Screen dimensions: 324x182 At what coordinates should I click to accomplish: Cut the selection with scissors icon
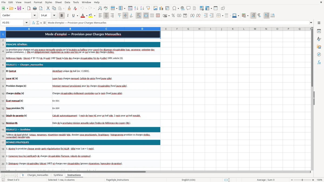click(48, 8)
